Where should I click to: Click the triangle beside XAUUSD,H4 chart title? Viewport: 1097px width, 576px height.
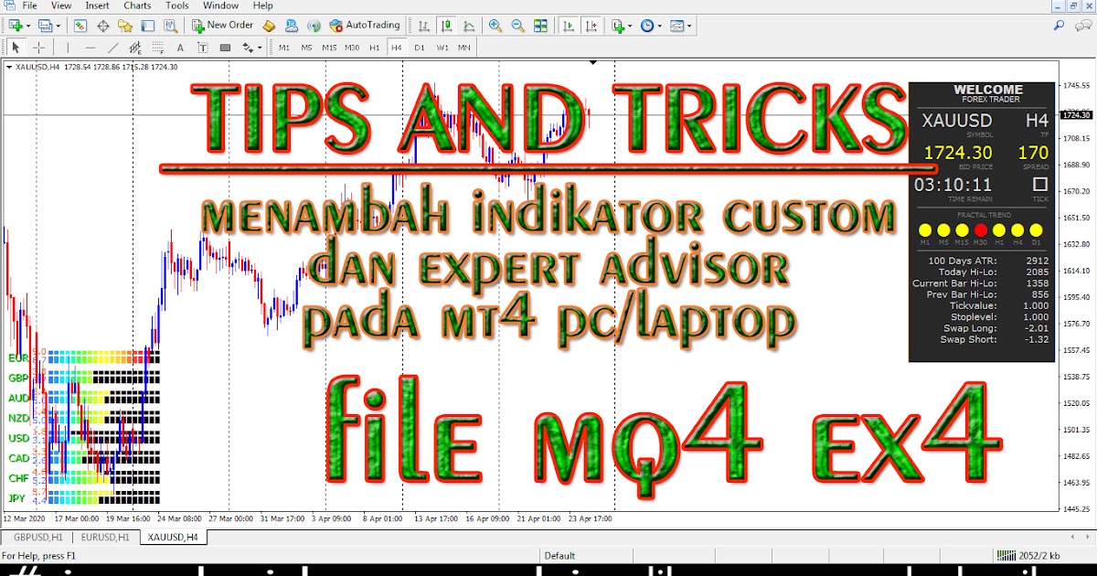9,67
